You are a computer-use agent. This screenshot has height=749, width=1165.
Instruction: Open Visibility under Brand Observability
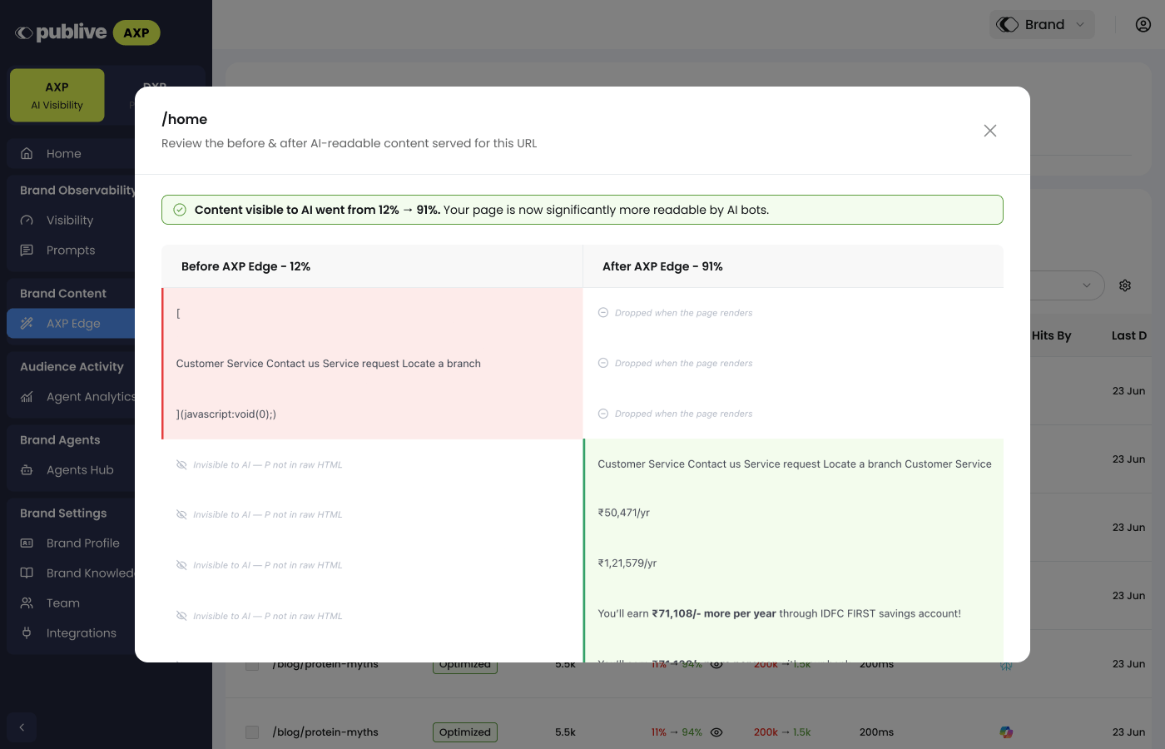tap(72, 221)
